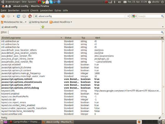
Task: Bookmark this page with the star icon
Action: 125,16
